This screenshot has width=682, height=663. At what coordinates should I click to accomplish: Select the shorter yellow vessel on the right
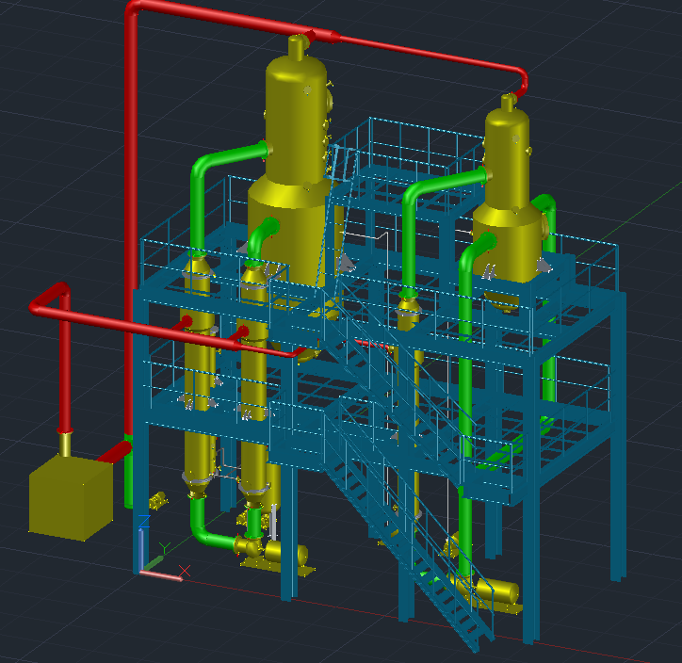tap(509, 204)
